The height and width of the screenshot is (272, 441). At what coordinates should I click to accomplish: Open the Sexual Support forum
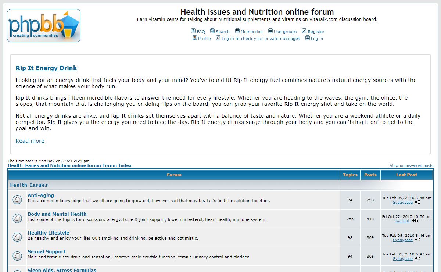(x=46, y=252)
